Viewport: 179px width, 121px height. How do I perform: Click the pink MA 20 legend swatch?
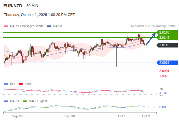coord(6,26)
